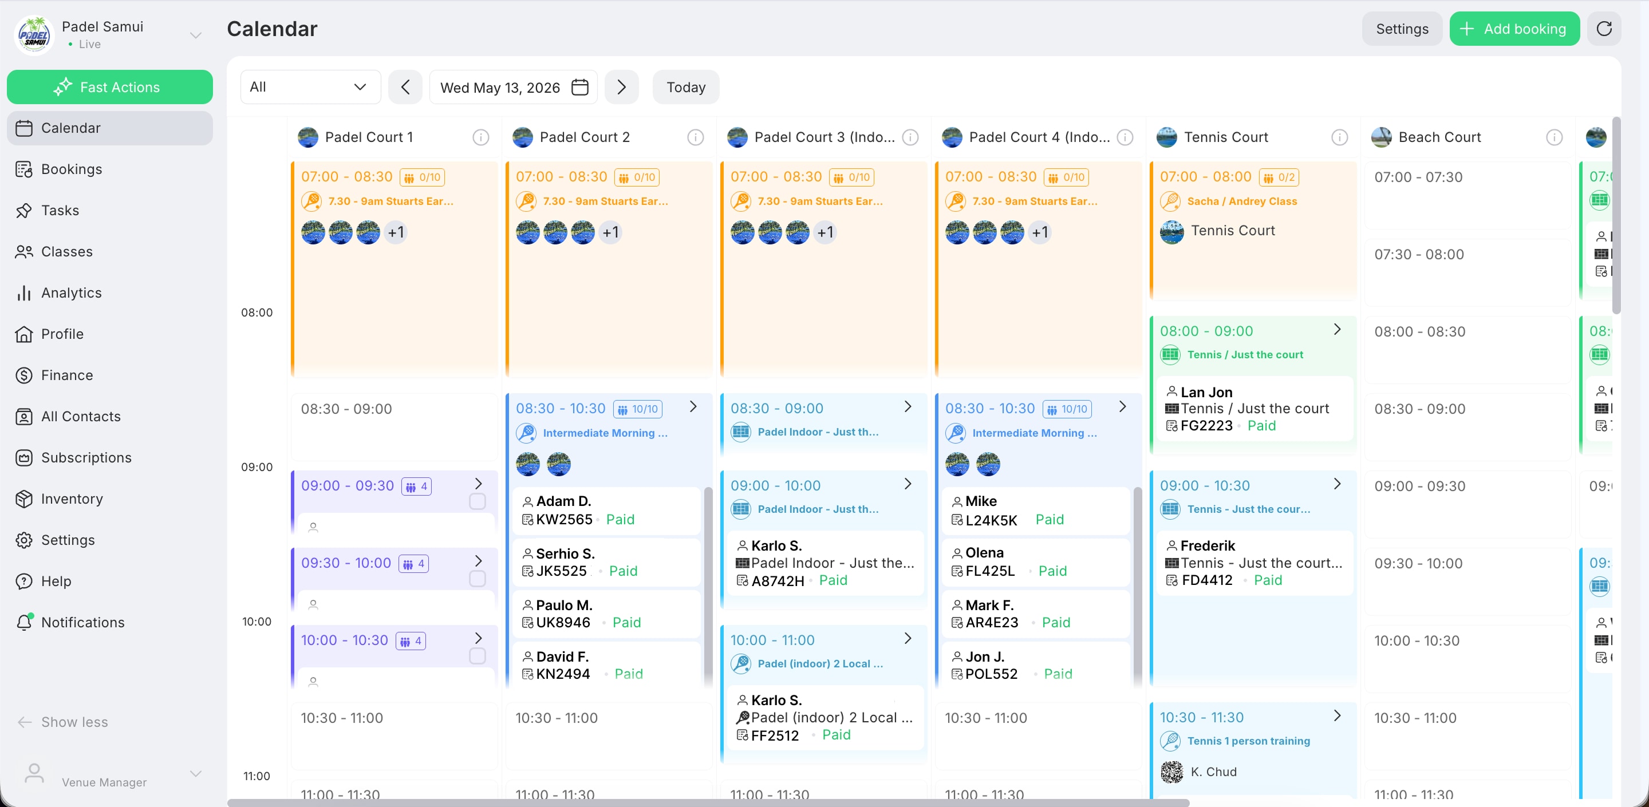1649x807 pixels.
Task: Expand the 10:00 - 11:00 Padel Court 3 booking
Action: (x=908, y=638)
